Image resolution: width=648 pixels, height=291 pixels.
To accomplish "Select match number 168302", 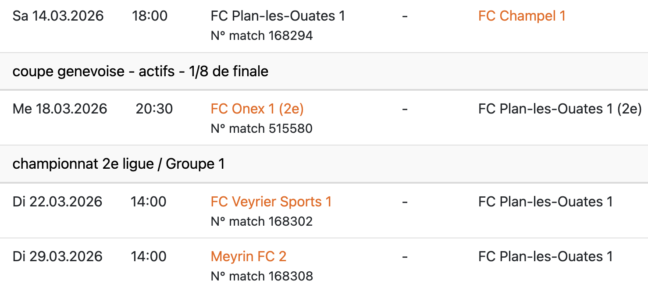I will click(262, 221).
